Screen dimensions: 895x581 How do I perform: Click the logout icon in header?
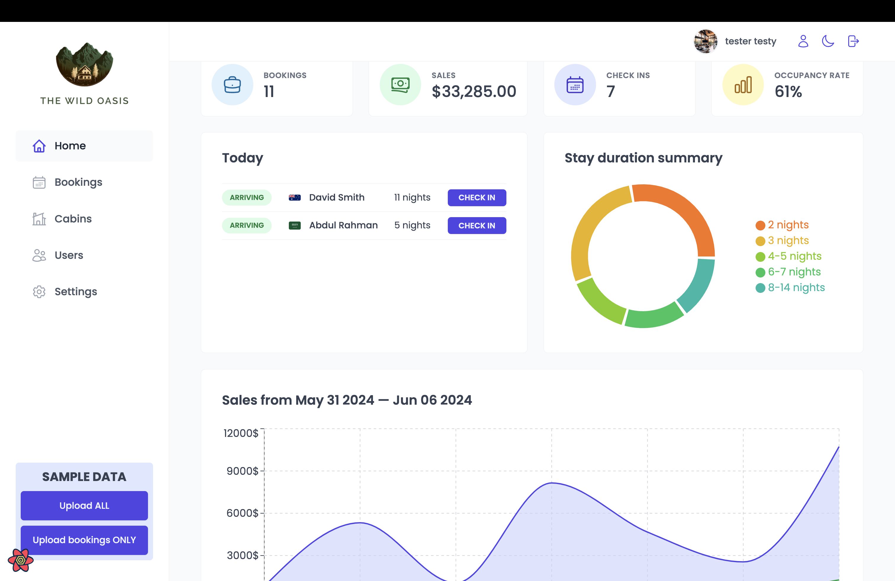pyautogui.click(x=853, y=41)
